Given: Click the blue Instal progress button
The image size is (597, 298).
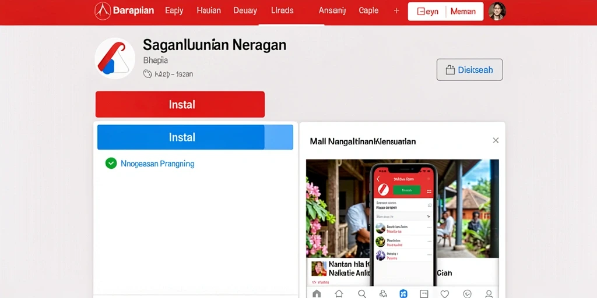Looking at the screenshot, I should [195, 137].
